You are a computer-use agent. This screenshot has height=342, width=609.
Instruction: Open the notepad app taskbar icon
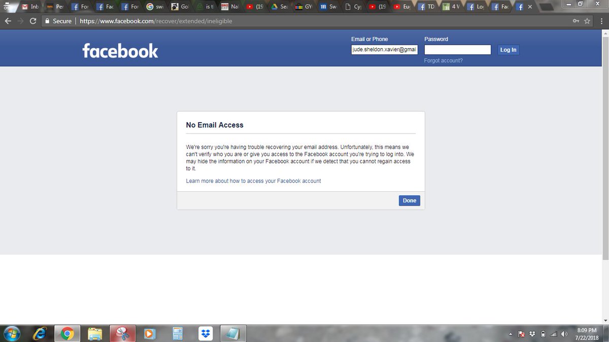(233, 334)
